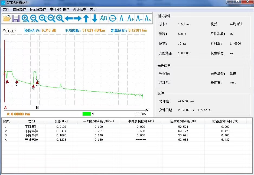Viewport: 254px width, 175px height.
Task: Move the curve right with right arrow
Action: (x=77, y=18)
